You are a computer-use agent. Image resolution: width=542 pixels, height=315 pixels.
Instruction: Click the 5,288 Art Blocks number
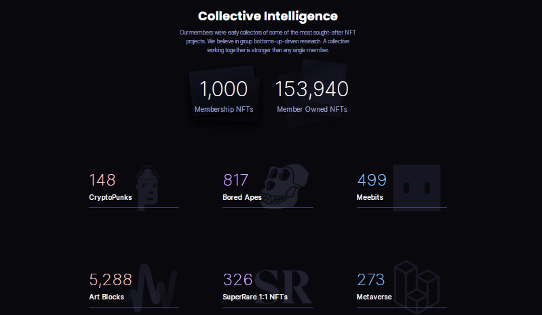click(111, 280)
